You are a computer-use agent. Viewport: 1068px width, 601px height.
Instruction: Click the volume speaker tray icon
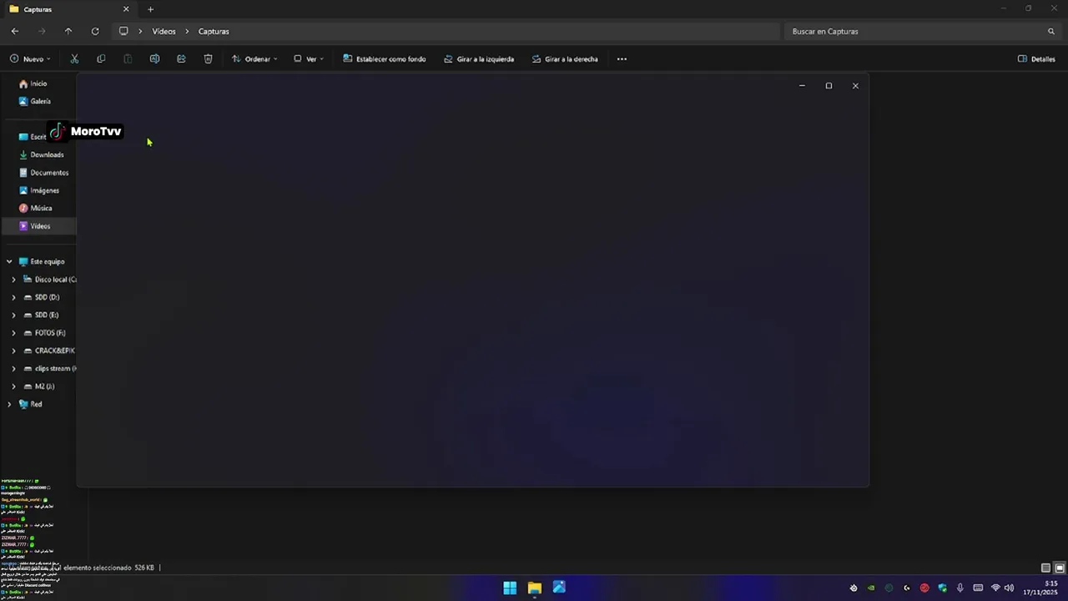pyautogui.click(x=1010, y=588)
